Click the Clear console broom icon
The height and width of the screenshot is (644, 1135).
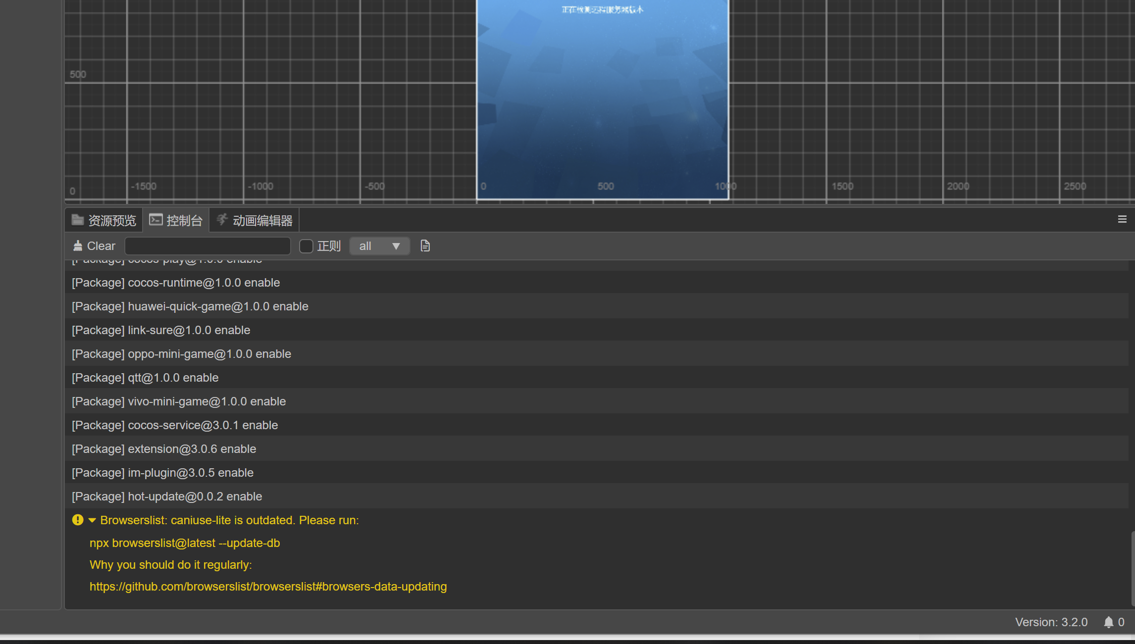point(78,246)
